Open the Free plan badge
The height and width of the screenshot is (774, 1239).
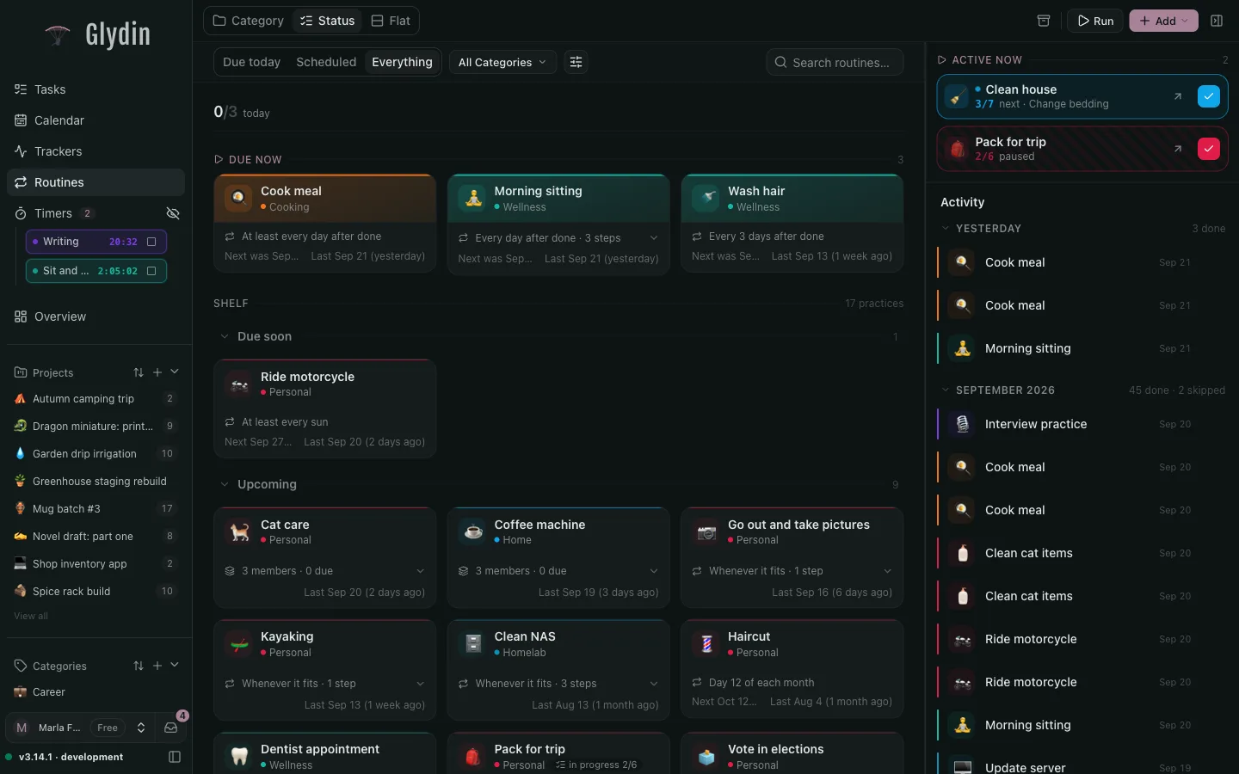[x=108, y=728]
